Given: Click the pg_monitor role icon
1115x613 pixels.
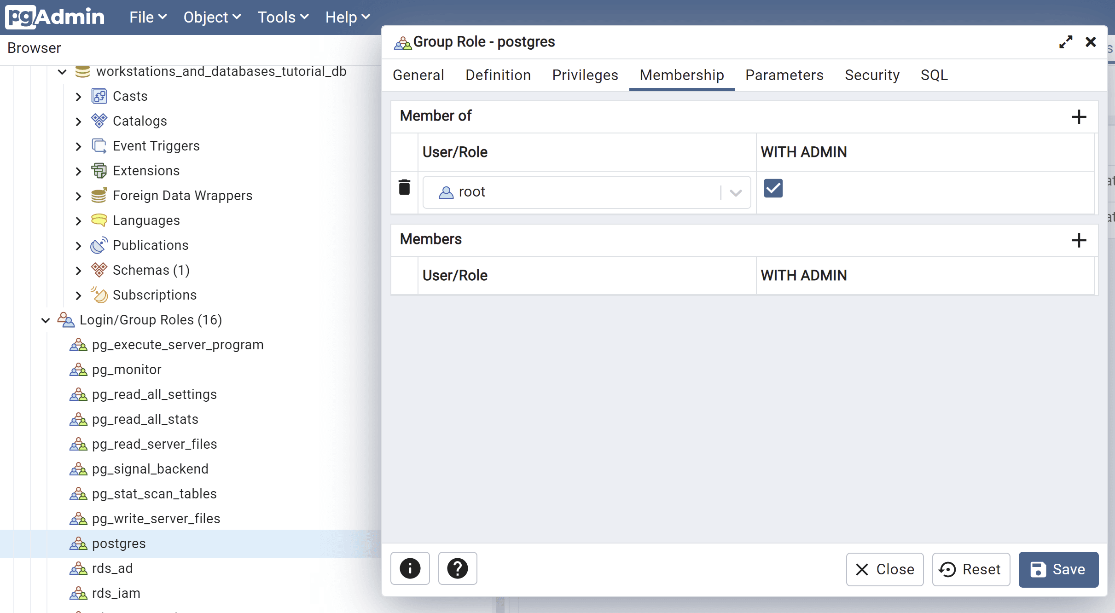Looking at the screenshot, I should tap(78, 370).
